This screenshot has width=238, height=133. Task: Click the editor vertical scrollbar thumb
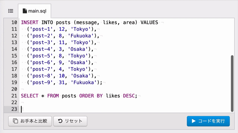[x=232, y=83]
